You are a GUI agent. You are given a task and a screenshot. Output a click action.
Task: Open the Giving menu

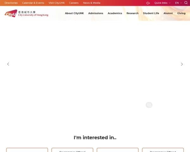[x=181, y=13]
